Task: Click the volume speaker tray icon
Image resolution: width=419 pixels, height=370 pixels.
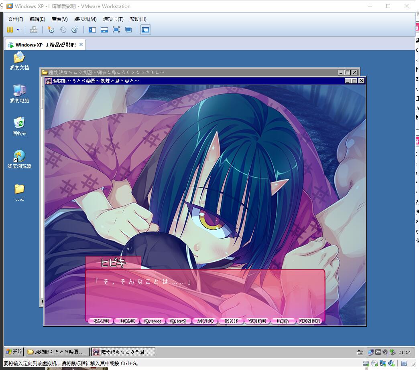Action: [385, 352]
